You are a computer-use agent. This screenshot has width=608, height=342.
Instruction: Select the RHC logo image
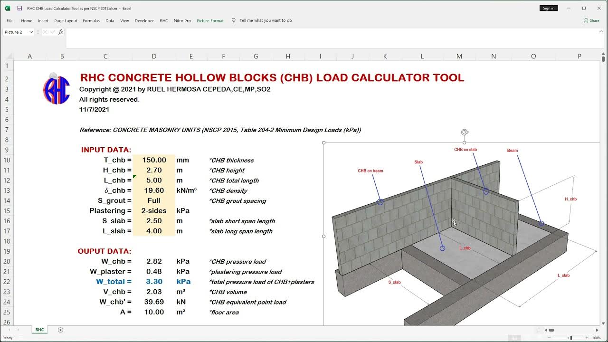[x=57, y=88]
